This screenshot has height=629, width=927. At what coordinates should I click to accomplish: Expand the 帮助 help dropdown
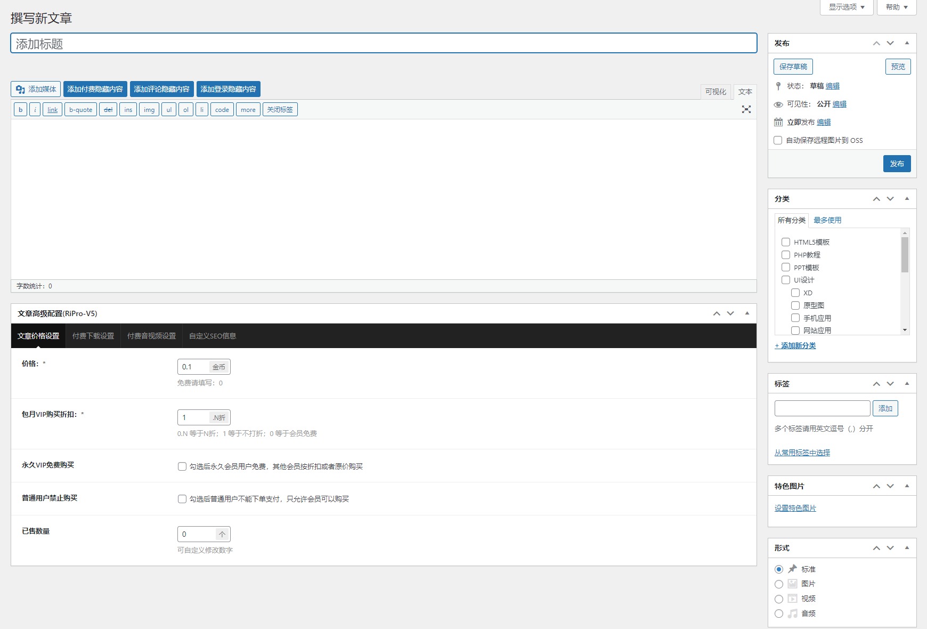tap(896, 7)
